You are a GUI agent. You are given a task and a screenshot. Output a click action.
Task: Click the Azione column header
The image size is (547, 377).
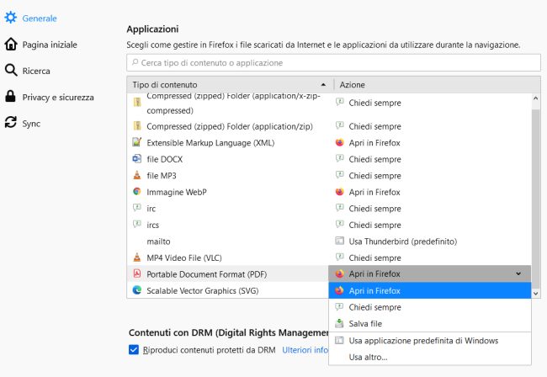pos(437,85)
